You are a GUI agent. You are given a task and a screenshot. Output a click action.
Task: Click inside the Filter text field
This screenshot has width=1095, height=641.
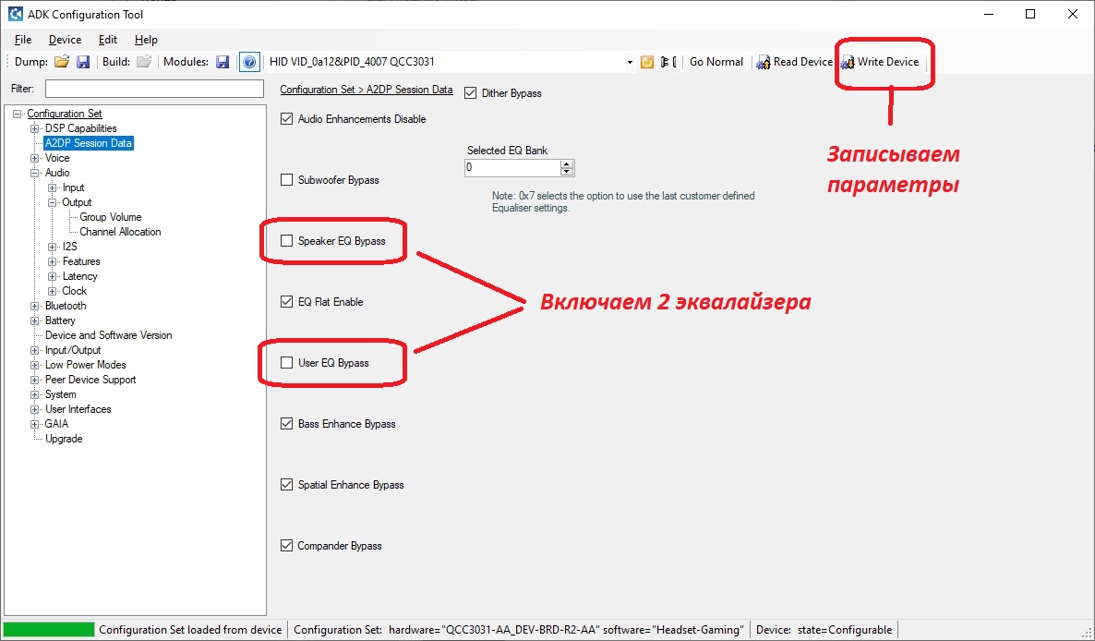point(154,89)
